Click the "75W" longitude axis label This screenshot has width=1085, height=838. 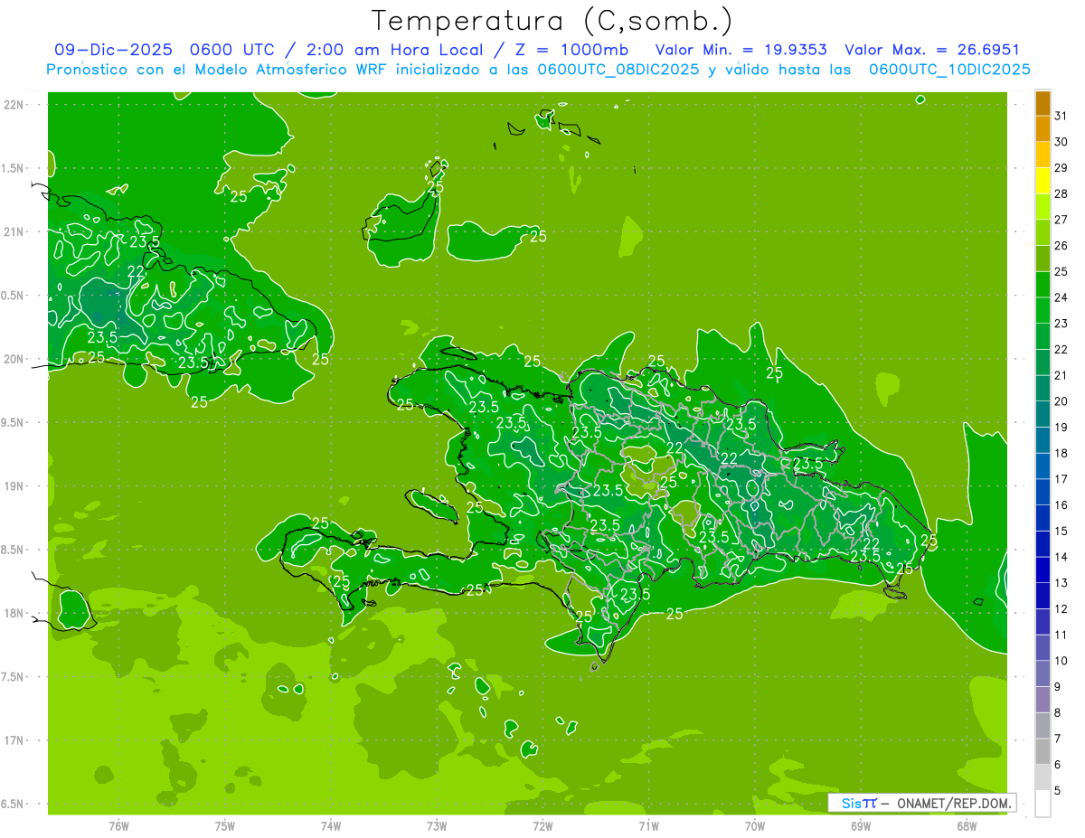click(225, 825)
